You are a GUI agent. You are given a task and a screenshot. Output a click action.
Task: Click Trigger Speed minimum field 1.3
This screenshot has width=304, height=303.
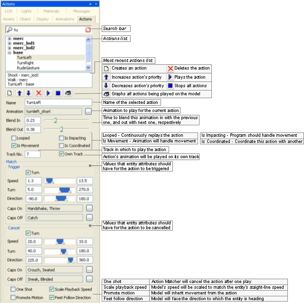tap(34, 181)
